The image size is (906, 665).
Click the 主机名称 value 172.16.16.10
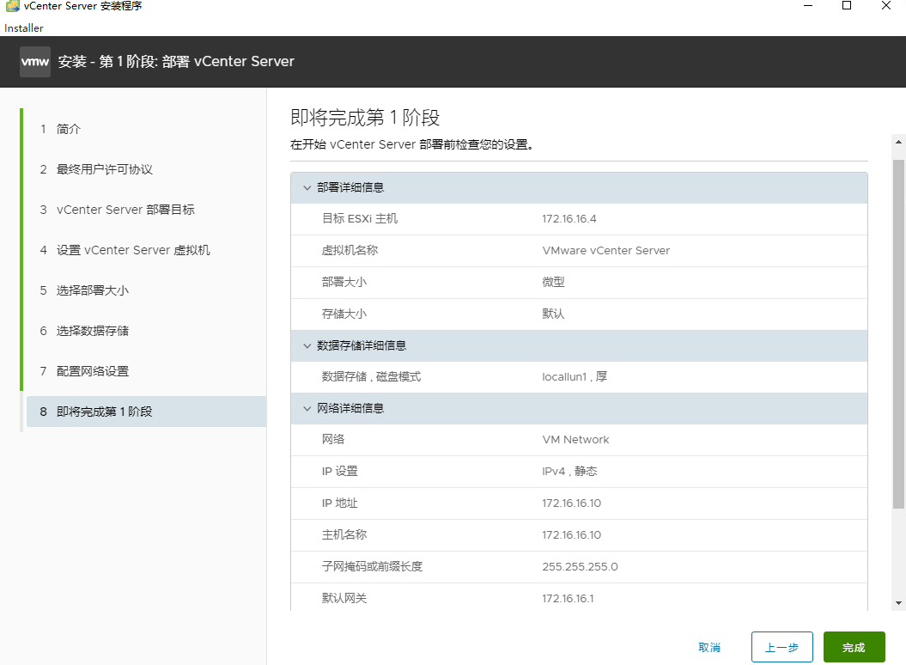(x=571, y=535)
